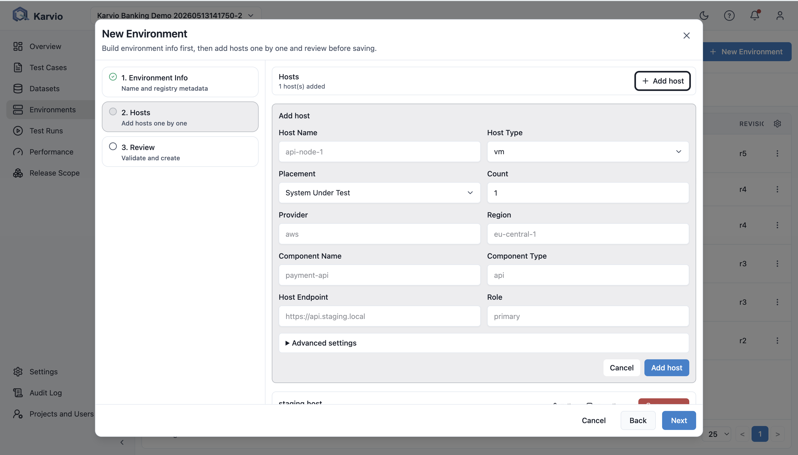The image size is (798, 455).
Task: Open the user profile icon
Action: point(780,15)
